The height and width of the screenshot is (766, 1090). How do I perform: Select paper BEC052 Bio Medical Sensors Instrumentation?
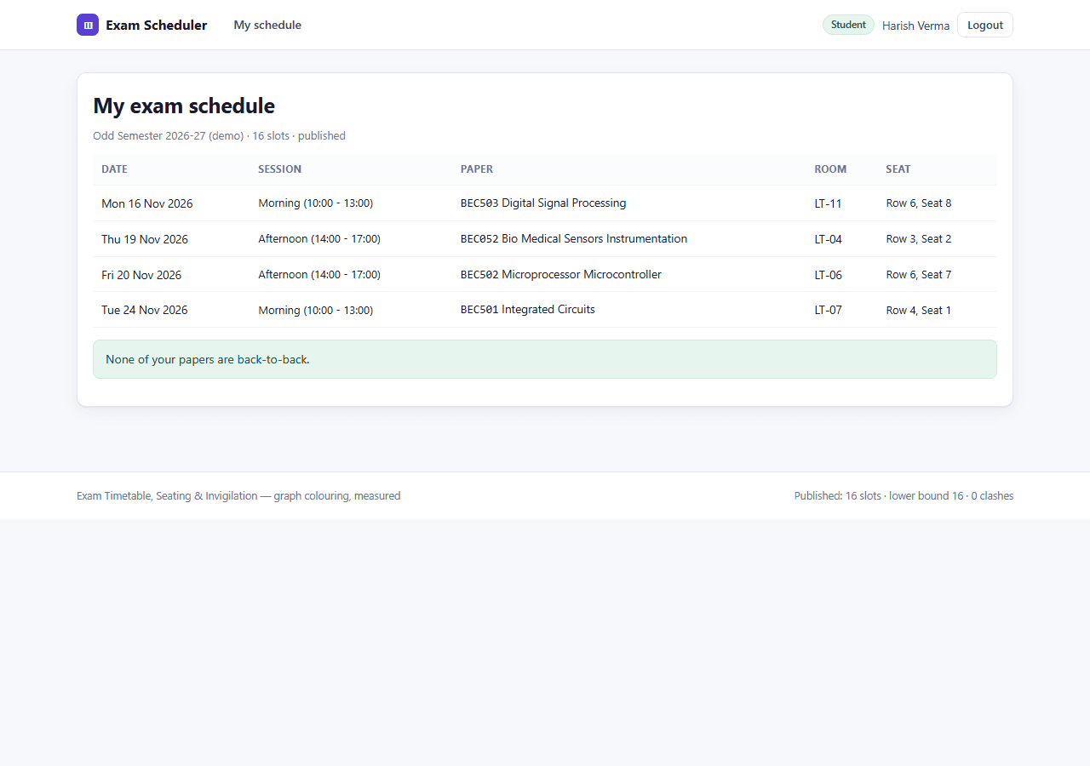574,239
